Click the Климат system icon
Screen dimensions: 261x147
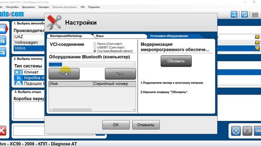click(x=18, y=72)
